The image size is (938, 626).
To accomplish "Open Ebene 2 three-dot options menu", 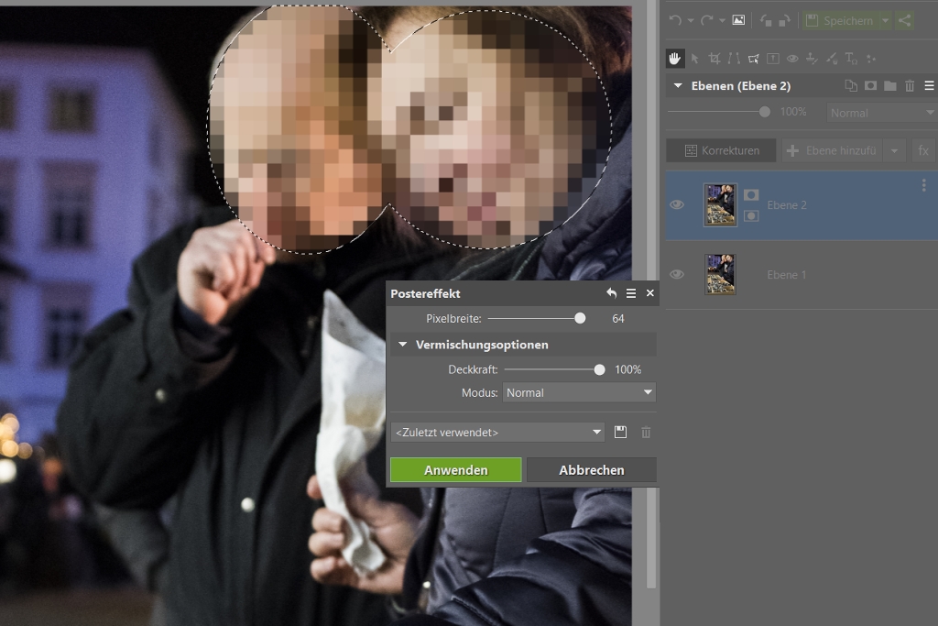I will pos(923,185).
